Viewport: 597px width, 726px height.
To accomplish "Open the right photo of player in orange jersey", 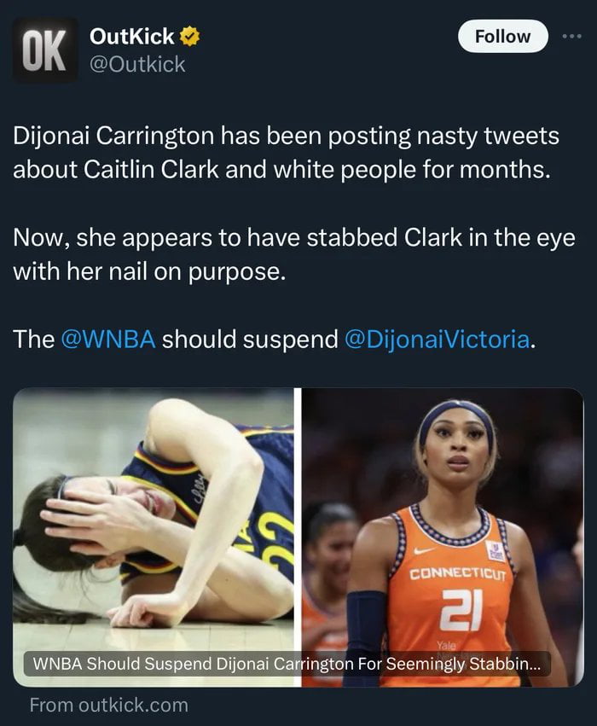I will 443,537.
